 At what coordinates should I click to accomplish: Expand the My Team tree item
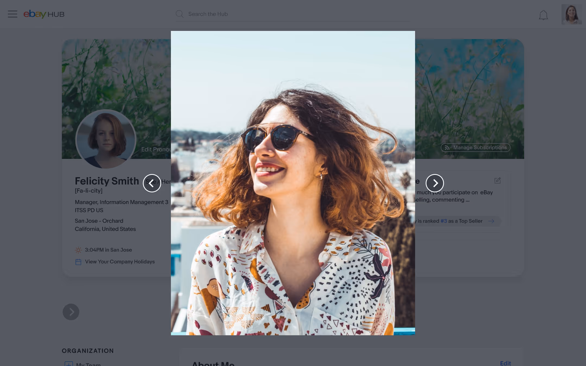[69, 364]
